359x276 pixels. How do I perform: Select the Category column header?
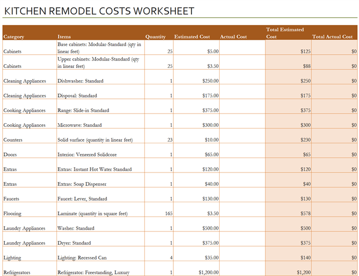tap(14, 37)
